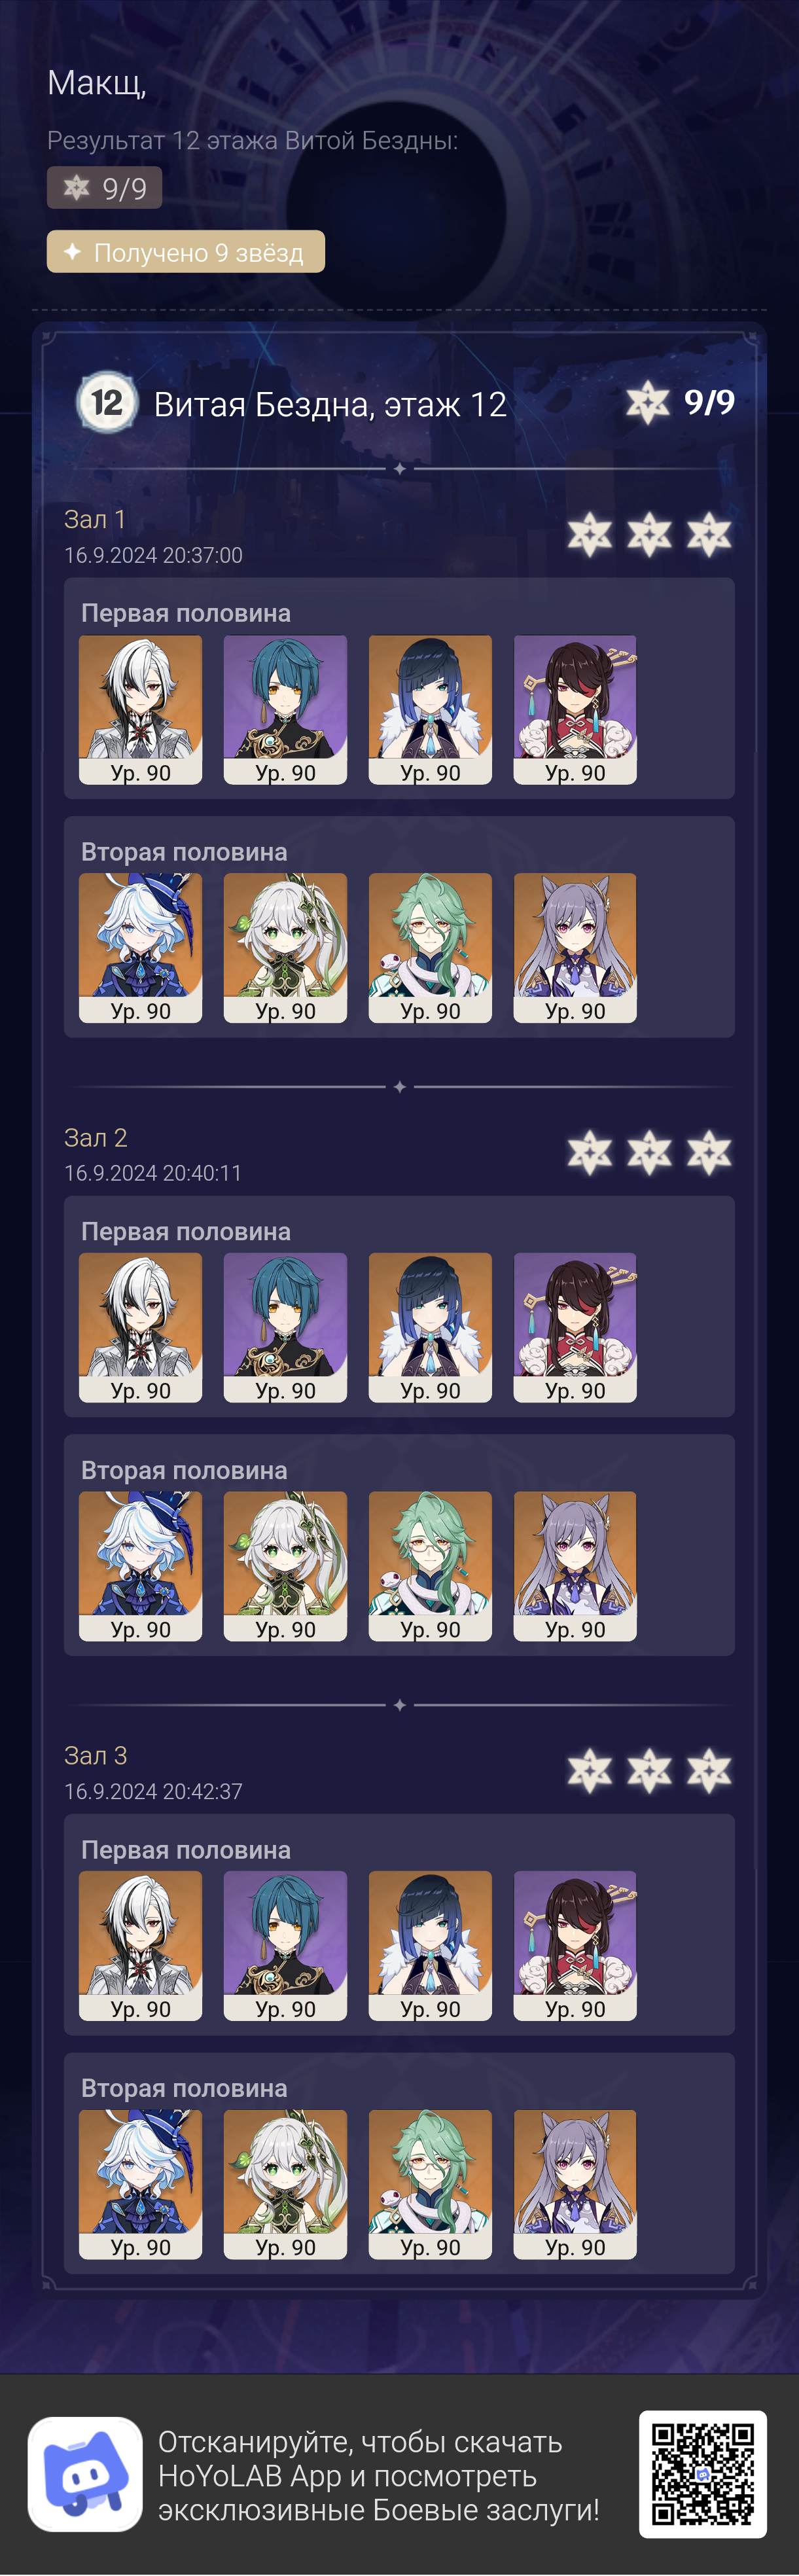Screen dimensions: 799x2576
Task: Select Keqing portrait in Зал 3 second half
Action: pyautogui.click(x=575, y=2185)
